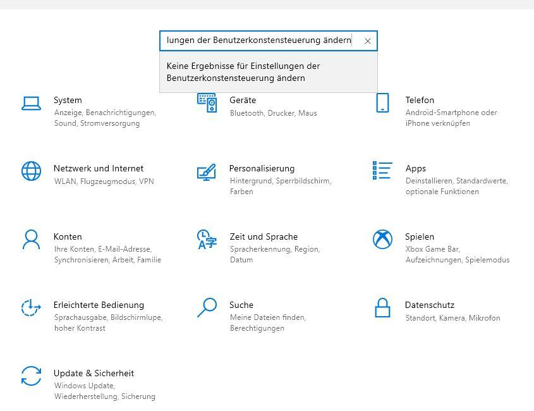Open the Konten person icon
Screen dimensions: 534x411
(32, 239)
